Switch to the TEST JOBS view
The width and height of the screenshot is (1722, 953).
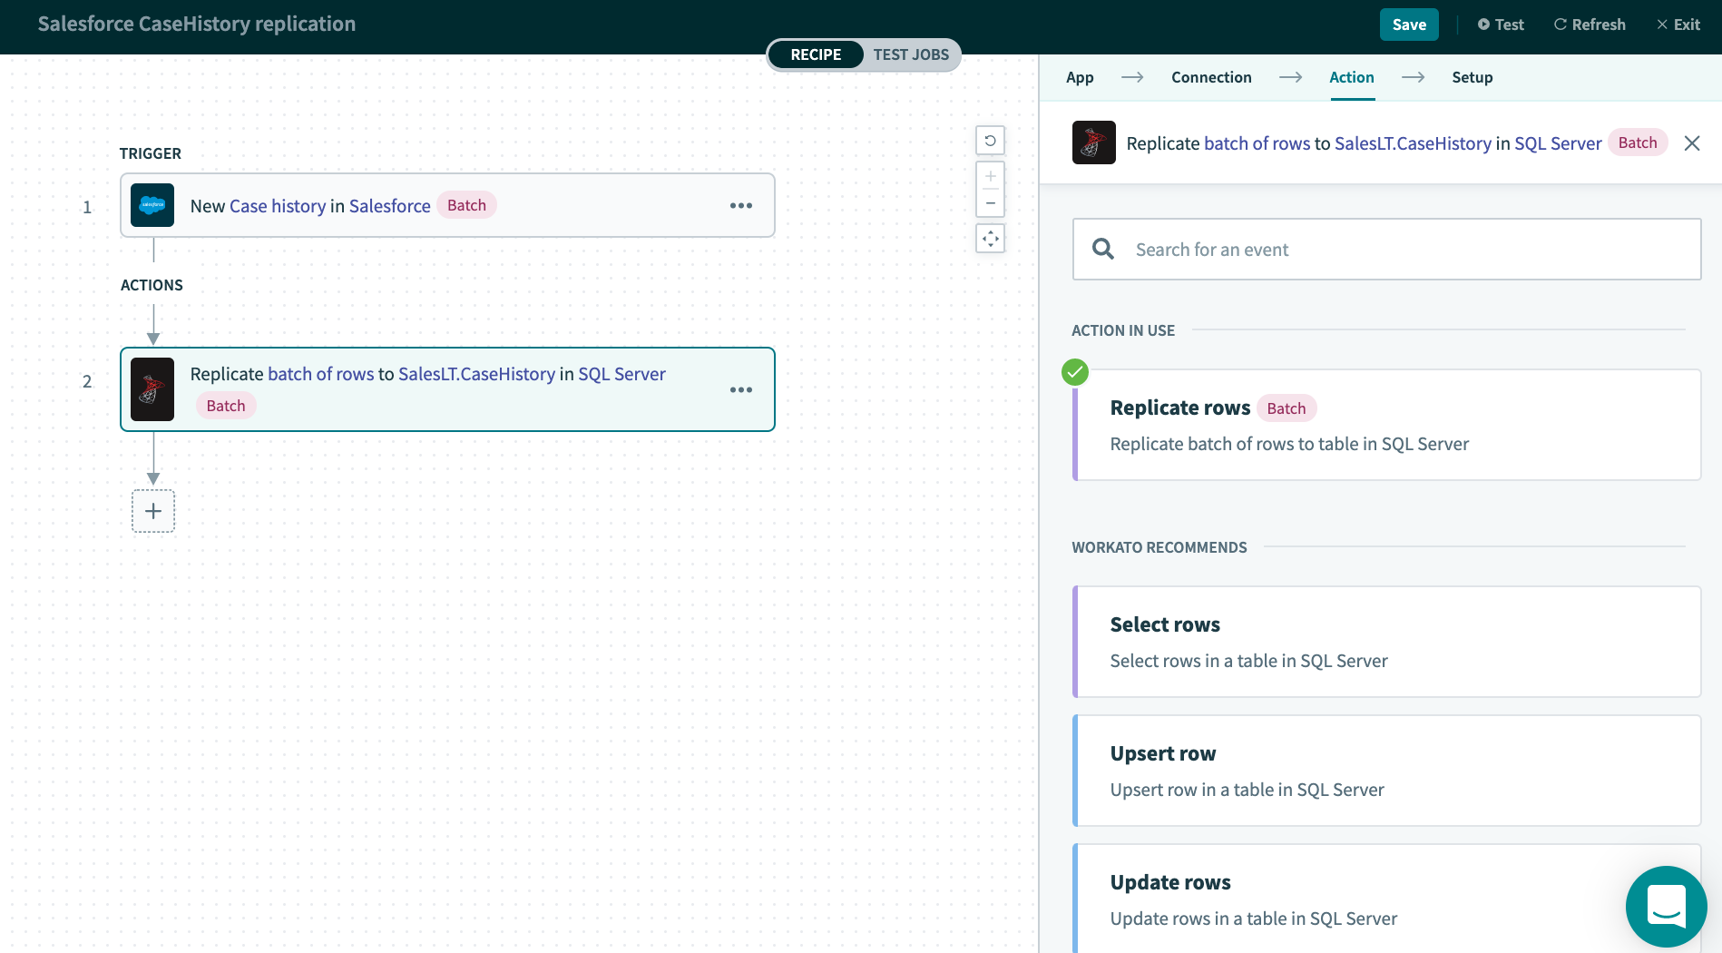click(x=911, y=54)
